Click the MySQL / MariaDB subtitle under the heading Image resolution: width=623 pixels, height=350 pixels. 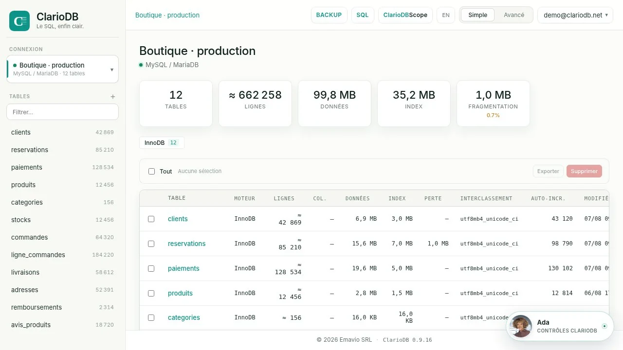coord(172,65)
